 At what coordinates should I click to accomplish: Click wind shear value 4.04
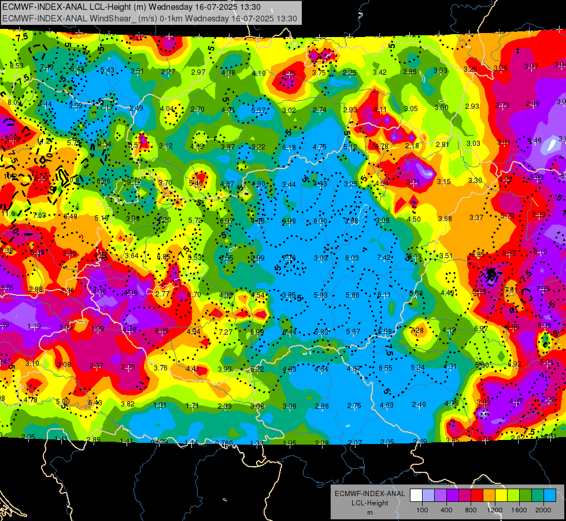click(167, 108)
